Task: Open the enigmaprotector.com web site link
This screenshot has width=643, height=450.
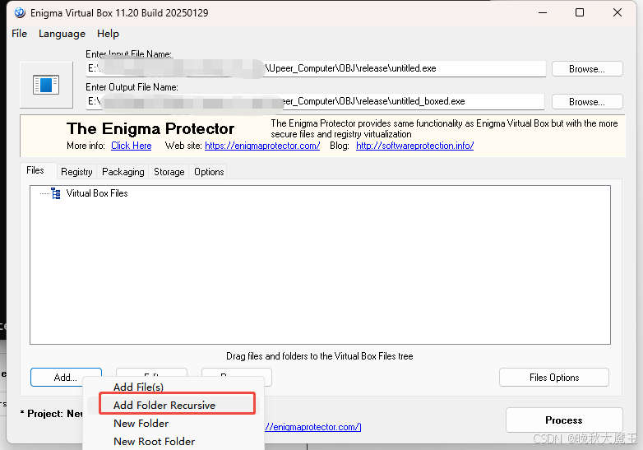Action: 262,146
